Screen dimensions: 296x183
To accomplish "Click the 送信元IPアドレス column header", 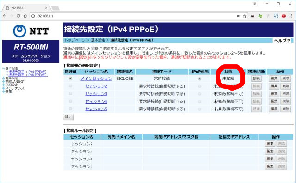I will tap(234, 137).
